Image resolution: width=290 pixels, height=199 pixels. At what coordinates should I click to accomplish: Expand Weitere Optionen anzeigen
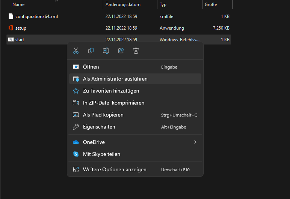pyautogui.click(x=115, y=169)
